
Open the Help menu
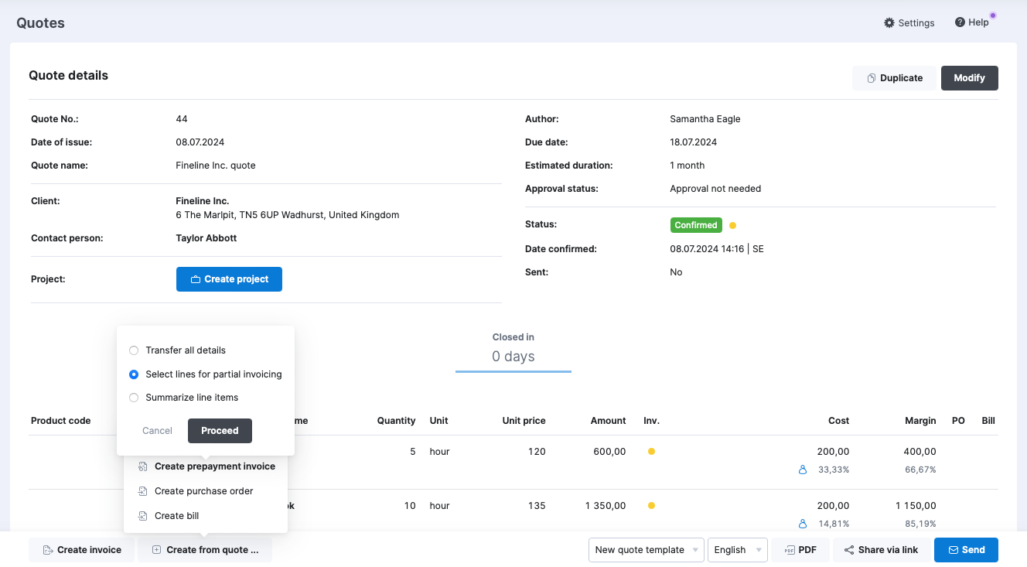972,22
